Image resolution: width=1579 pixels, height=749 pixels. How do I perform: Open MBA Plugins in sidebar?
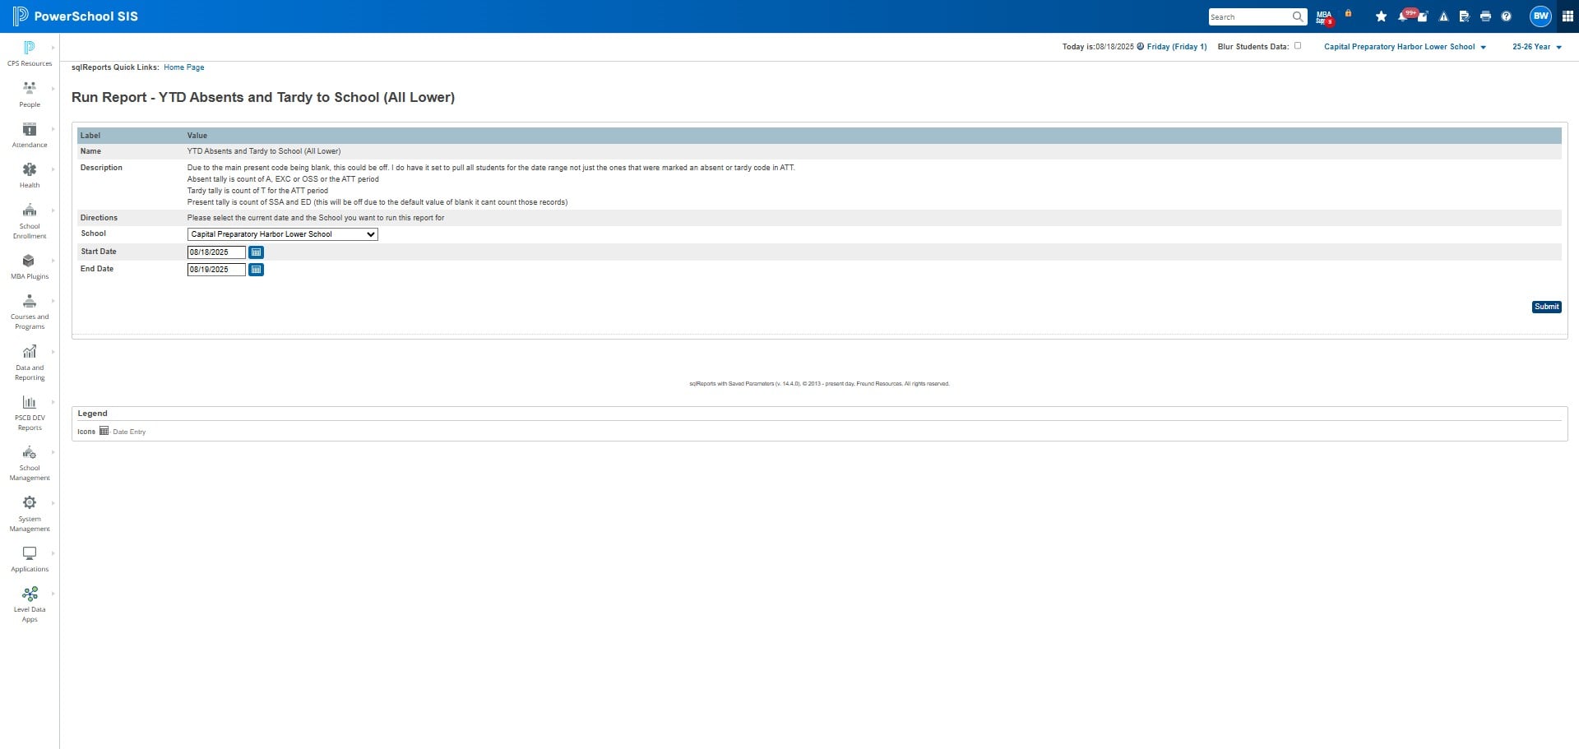(x=30, y=266)
